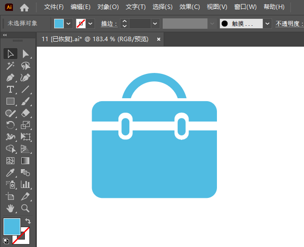Open the stroke weight dropdown
The image size is (304, 247).
tap(155, 24)
